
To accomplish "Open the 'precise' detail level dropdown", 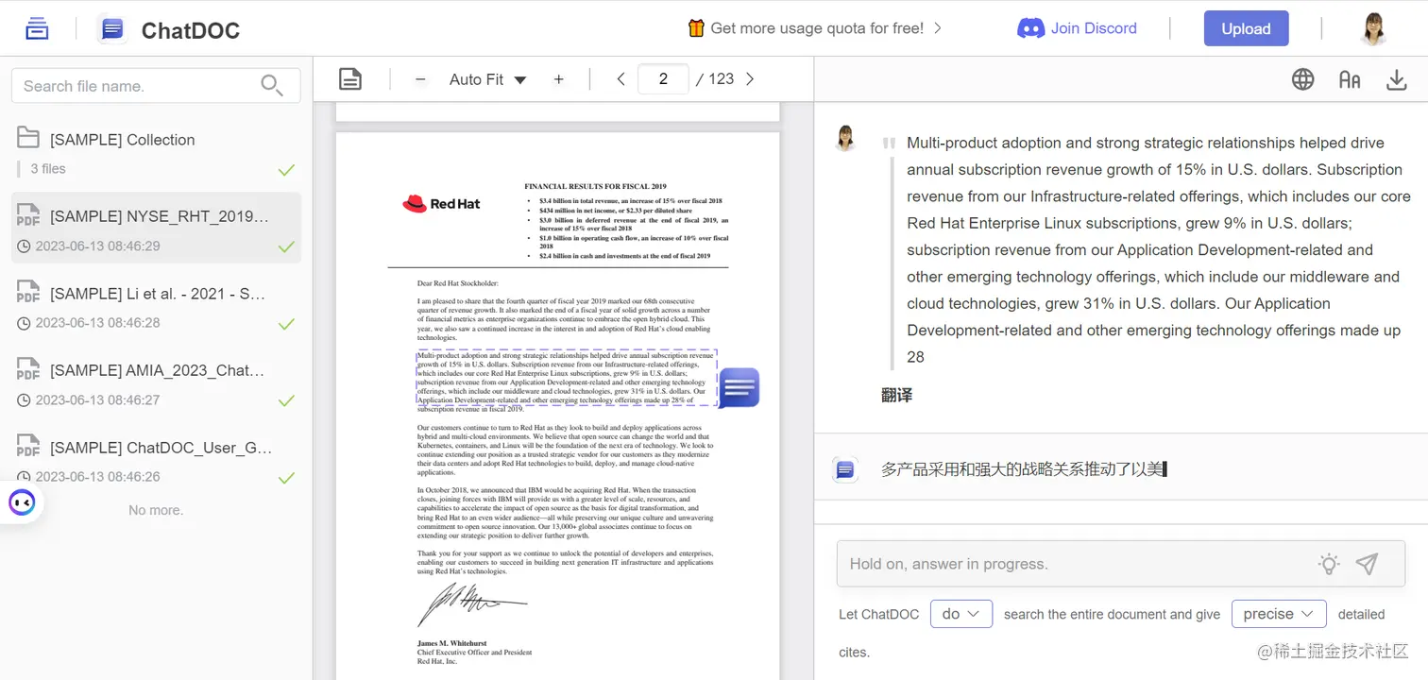I will (x=1279, y=614).
